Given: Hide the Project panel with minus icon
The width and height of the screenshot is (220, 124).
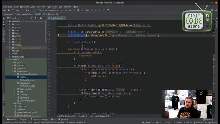Looking at the screenshot, I should point(45,18).
